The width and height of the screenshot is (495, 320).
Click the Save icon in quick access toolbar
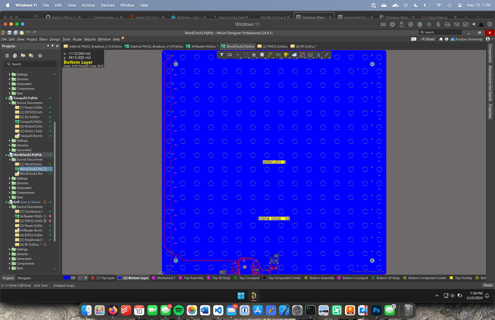click(10, 32)
